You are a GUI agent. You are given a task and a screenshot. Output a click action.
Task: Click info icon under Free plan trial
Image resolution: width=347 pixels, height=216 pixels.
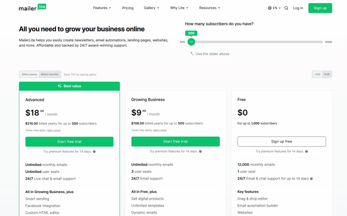point(306,152)
